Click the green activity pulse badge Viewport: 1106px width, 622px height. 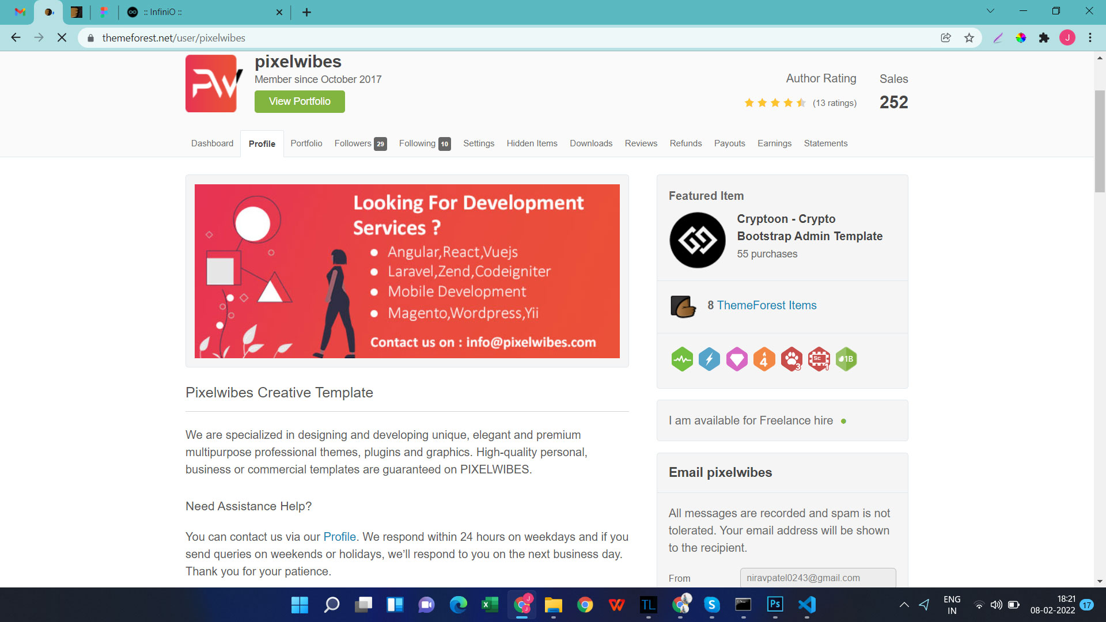(682, 359)
